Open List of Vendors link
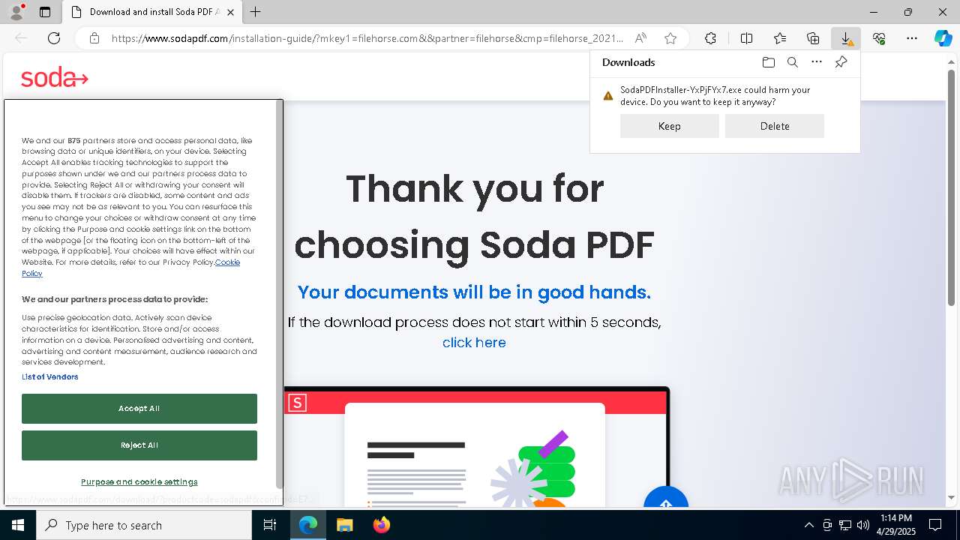Screen dimensions: 960x540 pos(50,376)
